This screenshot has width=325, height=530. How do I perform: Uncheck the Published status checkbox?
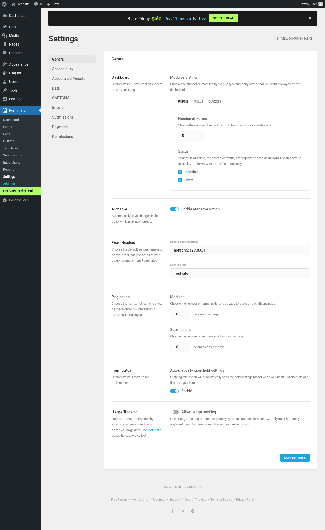pyautogui.click(x=180, y=172)
